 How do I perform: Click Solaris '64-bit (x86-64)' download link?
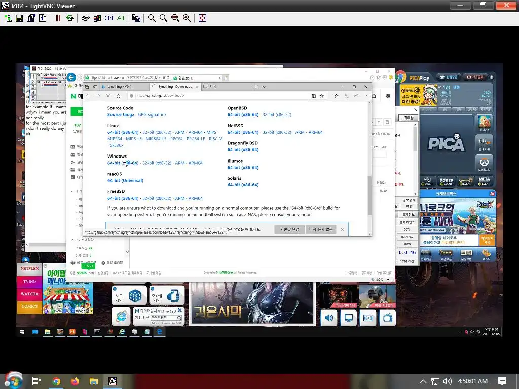[x=243, y=185]
